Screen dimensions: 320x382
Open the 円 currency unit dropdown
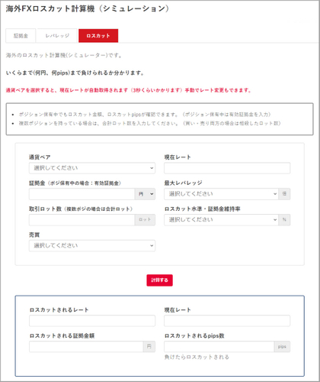point(145,194)
